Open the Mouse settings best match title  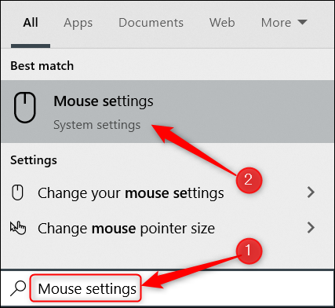click(104, 101)
